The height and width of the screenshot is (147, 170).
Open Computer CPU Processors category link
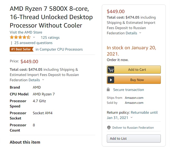(x=59, y=50)
